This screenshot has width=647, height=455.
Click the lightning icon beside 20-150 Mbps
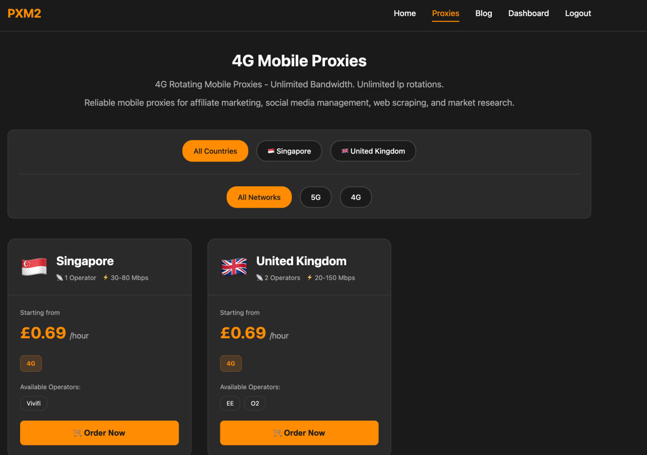(310, 278)
